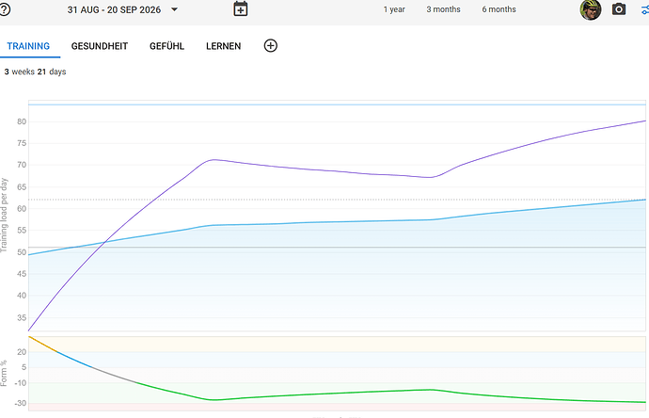This screenshot has width=649, height=418.
Task: Click the 3 weeks 21 days summary text
Action: (35, 72)
